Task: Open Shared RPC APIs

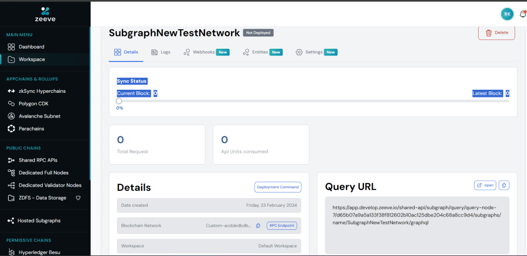Action: pos(38,160)
